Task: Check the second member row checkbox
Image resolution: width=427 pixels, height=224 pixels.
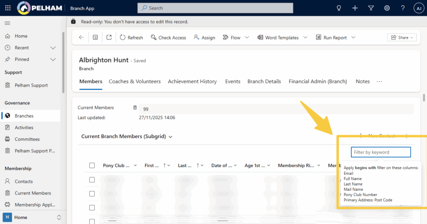Action: coord(92,194)
